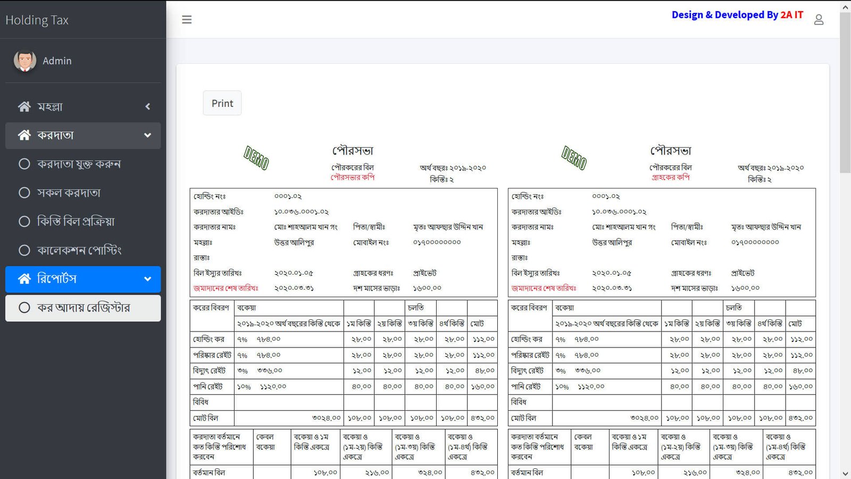851x479 pixels.
Task: Click the Holding Tax brand link
Action: (x=37, y=20)
